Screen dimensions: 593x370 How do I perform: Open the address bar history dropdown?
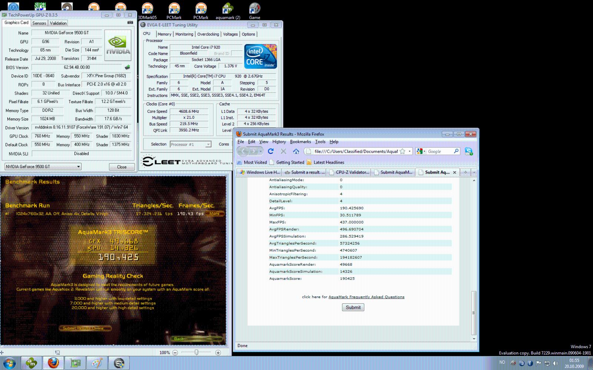(x=410, y=151)
